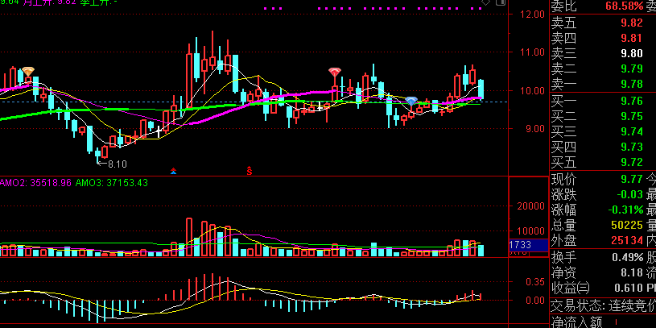Click the 涨幅 value -0.31%
The height and width of the screenshot is (328, 656).
[625, 210]
